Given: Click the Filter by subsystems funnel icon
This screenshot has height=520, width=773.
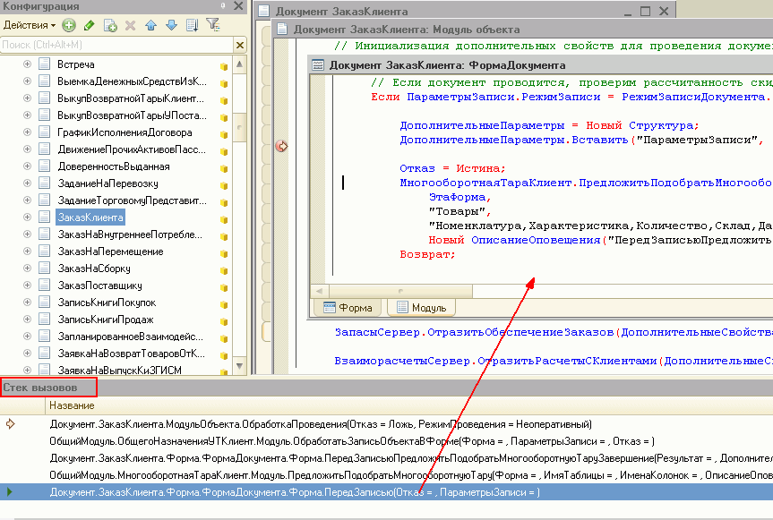Looking at the screenshot, I should [213, 25].
